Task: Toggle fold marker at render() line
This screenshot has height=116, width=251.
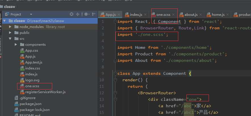Action: [x=115, y=80]
